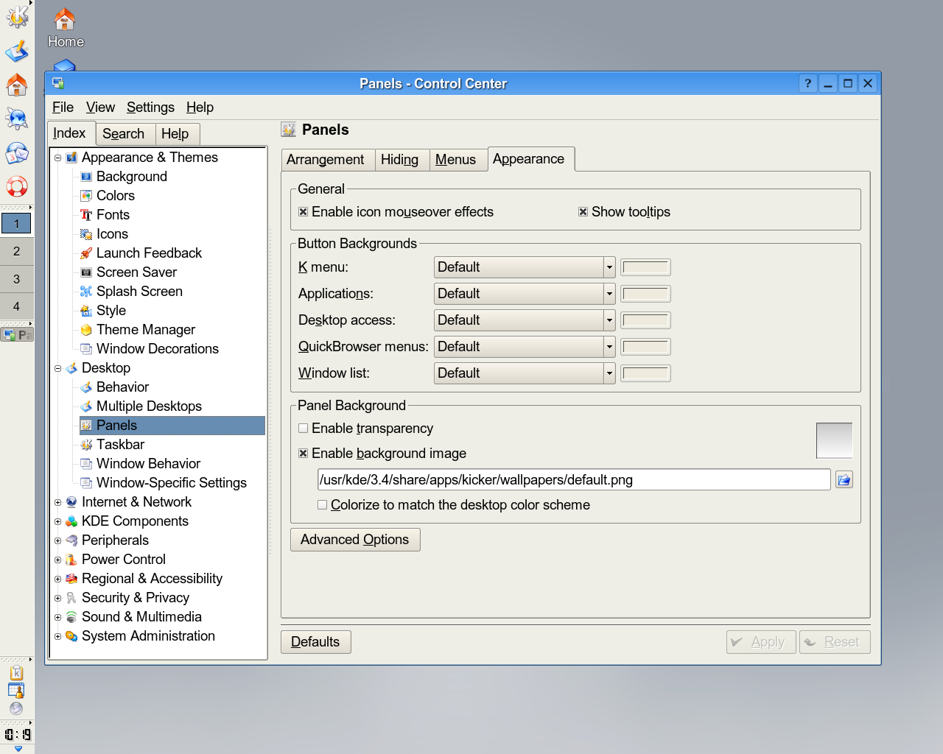Collapse the Appearance & Themes tree branch
Image resolution: width=943 pixels, height=754 pixels.
pos(57,158)
